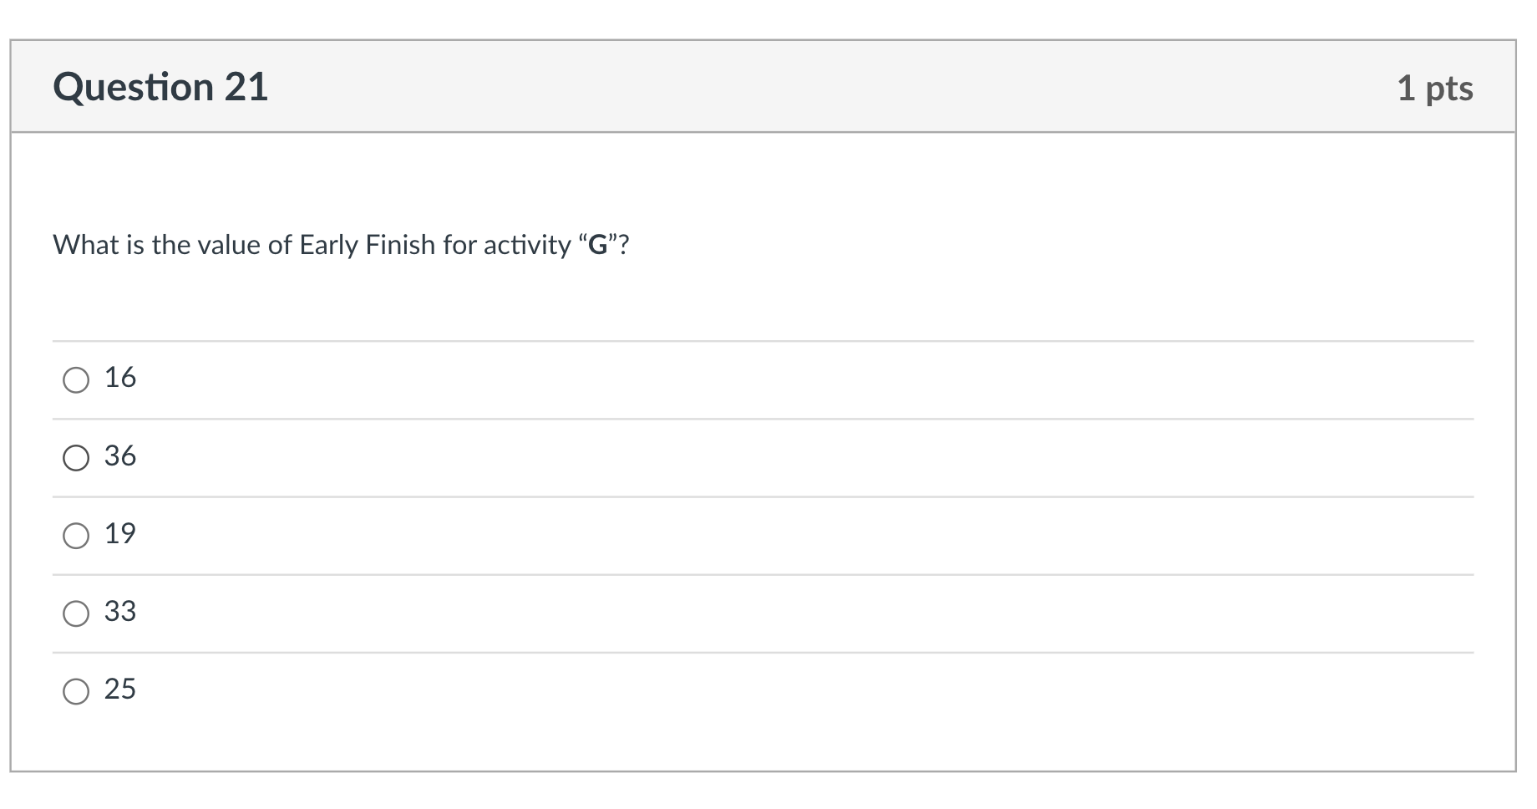
Task: Click the answer label 25
Action: pos(119,689)
